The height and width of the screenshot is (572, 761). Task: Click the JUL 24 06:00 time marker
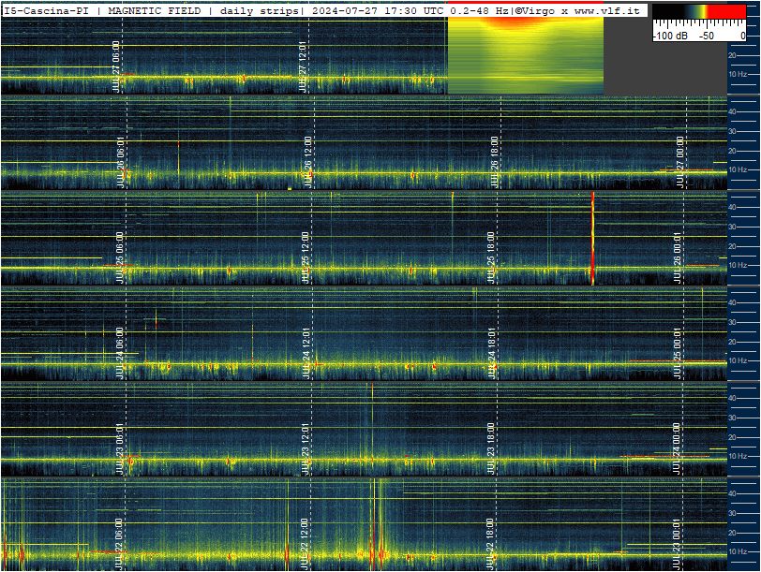point(120,353)
